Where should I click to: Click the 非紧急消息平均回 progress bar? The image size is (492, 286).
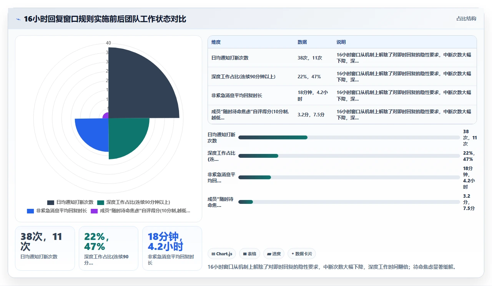(349, 177)
